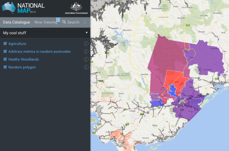
Task: Click the Australian Government crest
Action: coord(76,8)
